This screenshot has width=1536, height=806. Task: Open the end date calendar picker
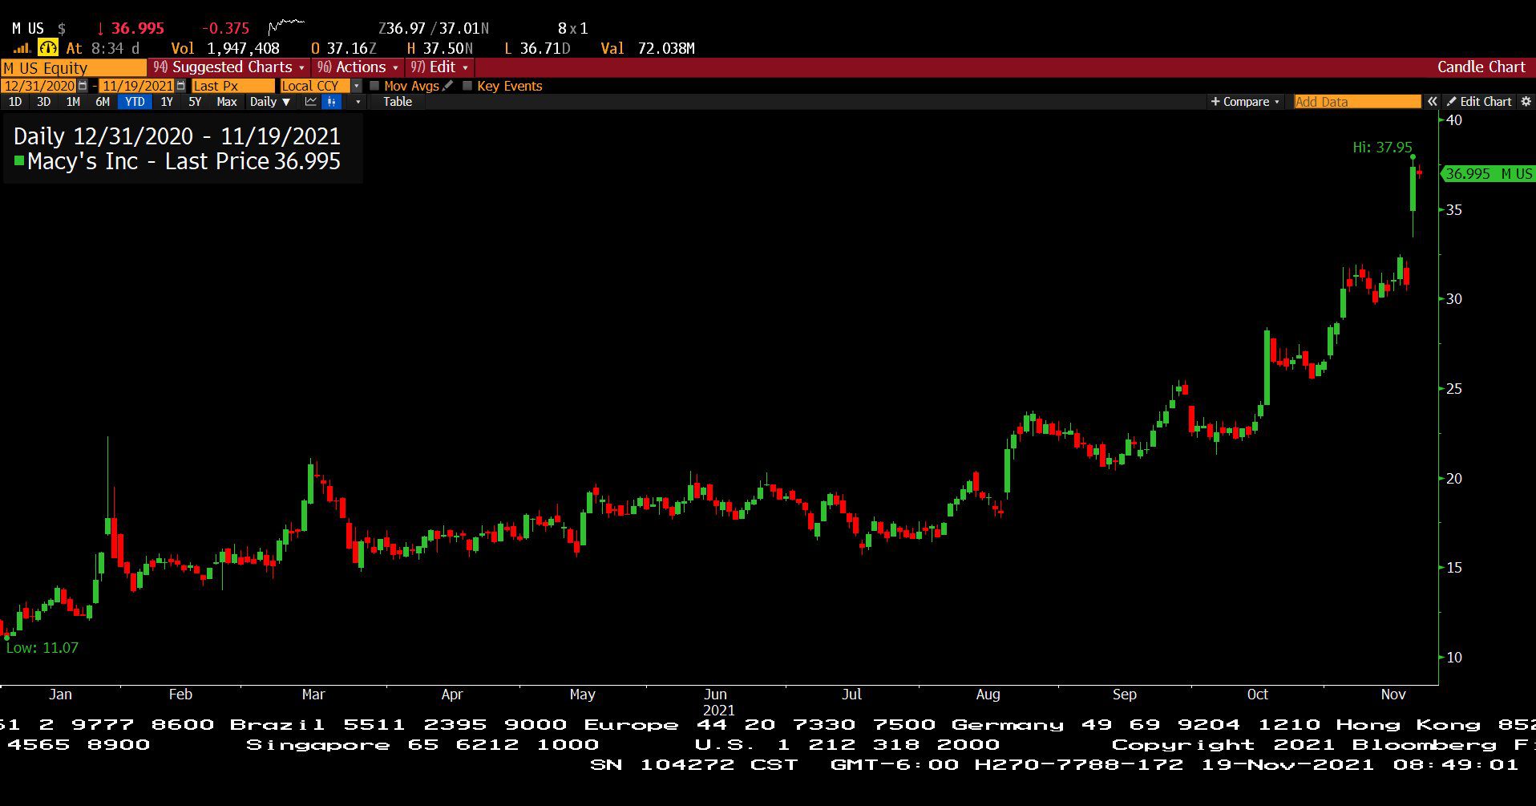[180, 86]
